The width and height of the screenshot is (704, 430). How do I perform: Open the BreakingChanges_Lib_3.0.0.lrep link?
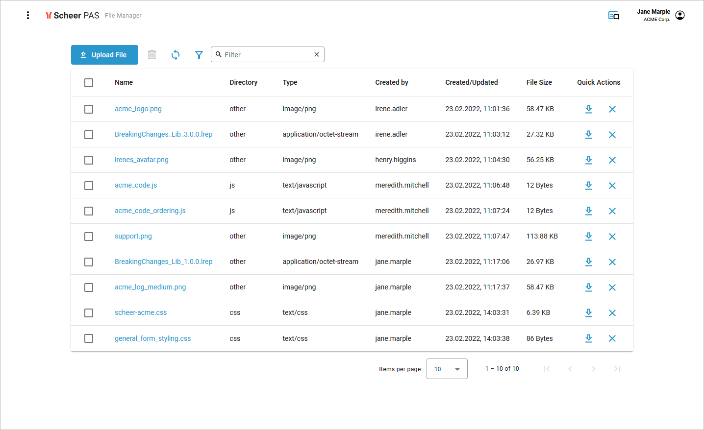[163, 134]
